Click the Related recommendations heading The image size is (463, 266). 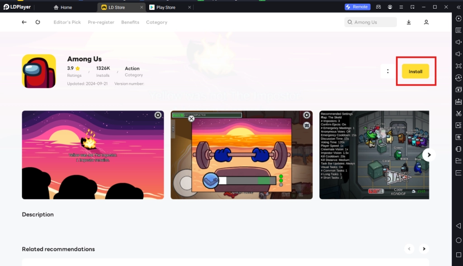tap(58, 249)
